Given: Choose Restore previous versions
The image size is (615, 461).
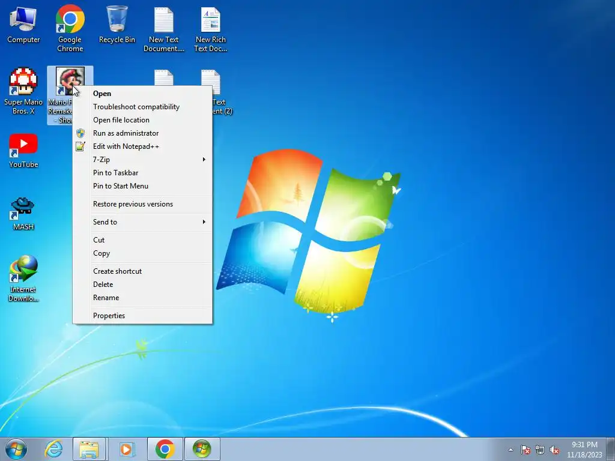Looking at the screenshot, I should 143,204.
